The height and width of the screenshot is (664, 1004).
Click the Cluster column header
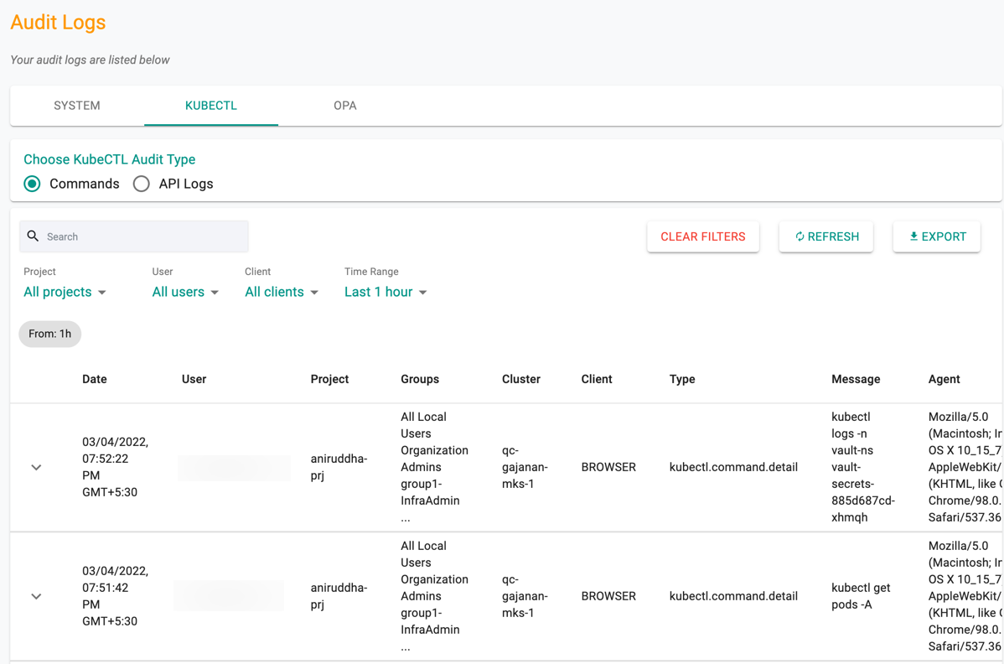pos(521,379)
